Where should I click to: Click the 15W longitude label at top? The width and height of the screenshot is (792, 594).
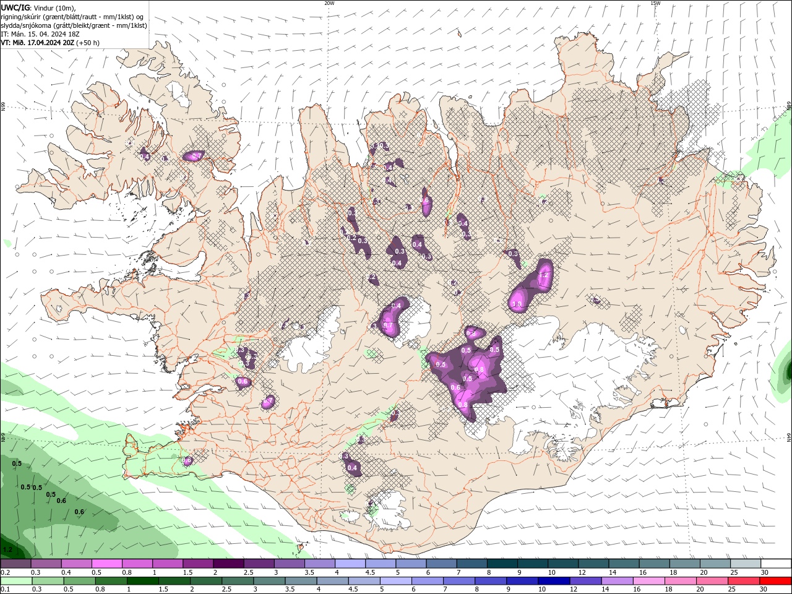tap(655, 3)
